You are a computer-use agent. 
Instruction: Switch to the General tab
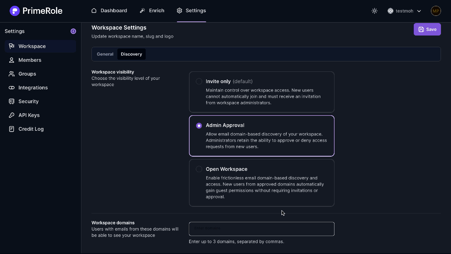click(105, 54)
